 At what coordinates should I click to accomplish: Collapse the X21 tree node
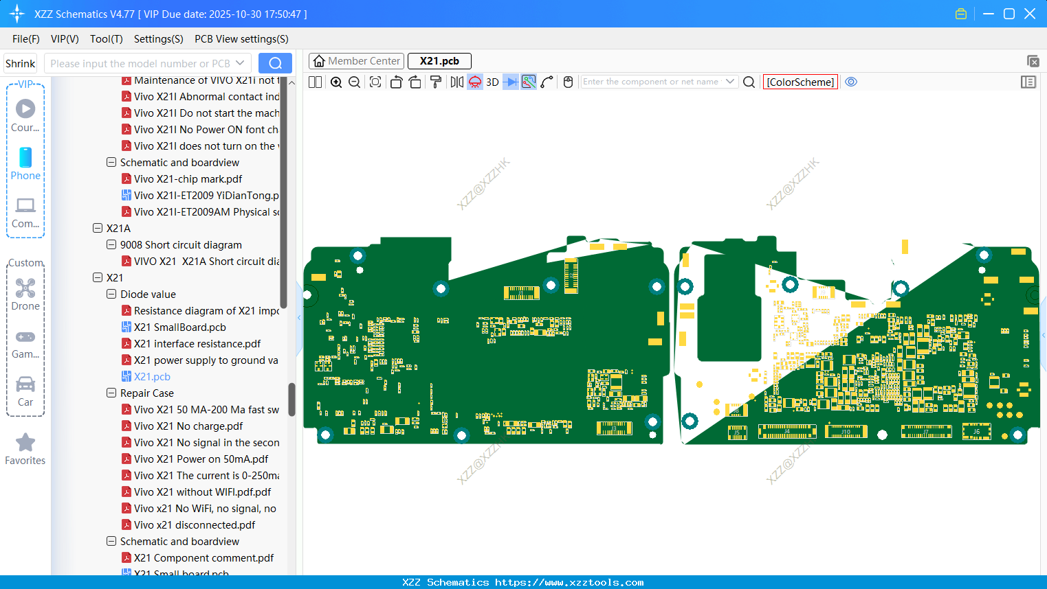[x=98, y=277]
